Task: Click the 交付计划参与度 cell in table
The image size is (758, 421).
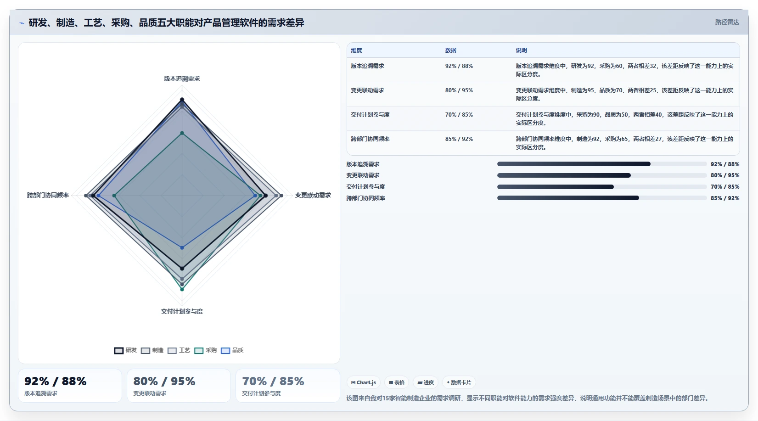Action: pyautogui.click(x=370, y=115)
